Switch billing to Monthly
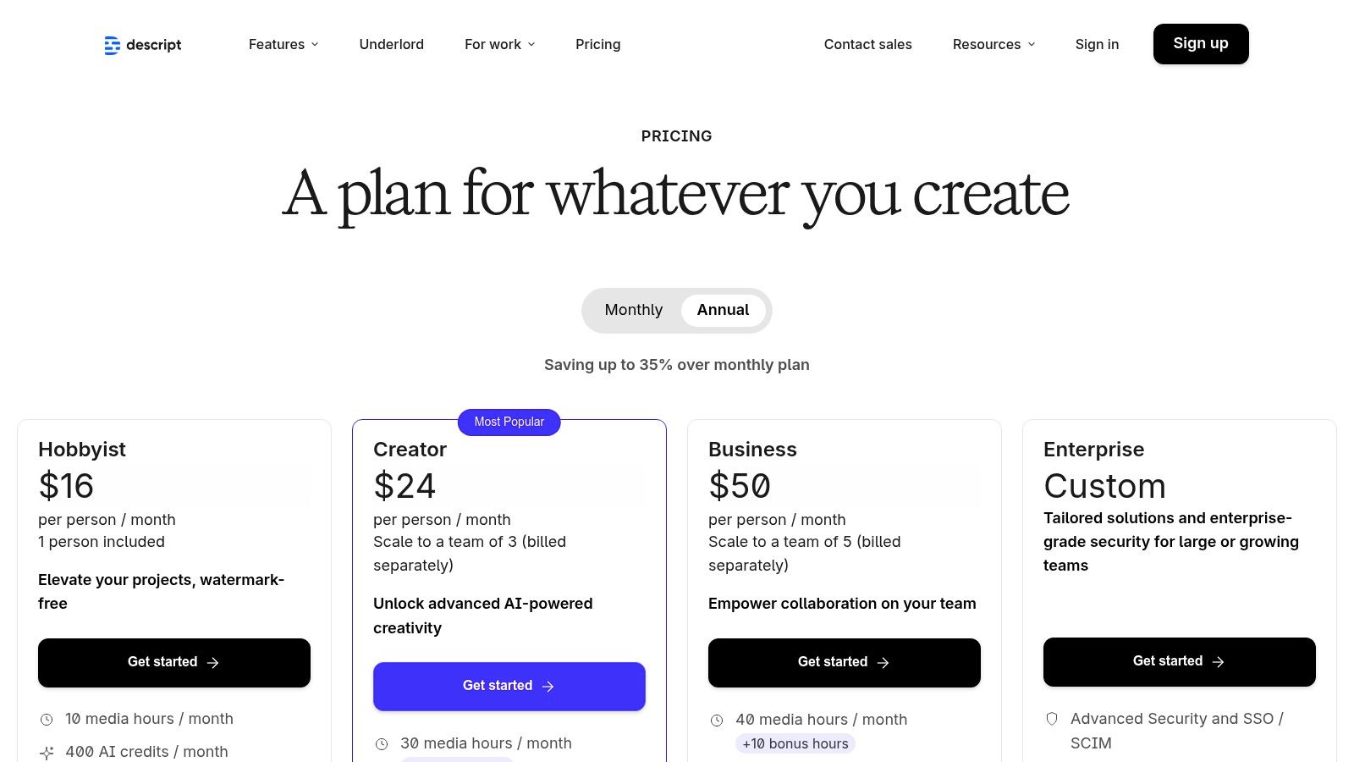Screen dimensions: 1354x762 633,310
